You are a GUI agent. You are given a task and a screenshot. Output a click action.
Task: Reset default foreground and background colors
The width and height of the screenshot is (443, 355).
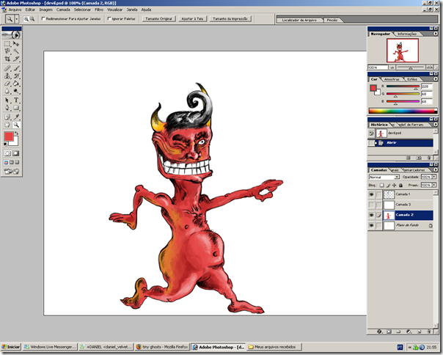point(5,144)
